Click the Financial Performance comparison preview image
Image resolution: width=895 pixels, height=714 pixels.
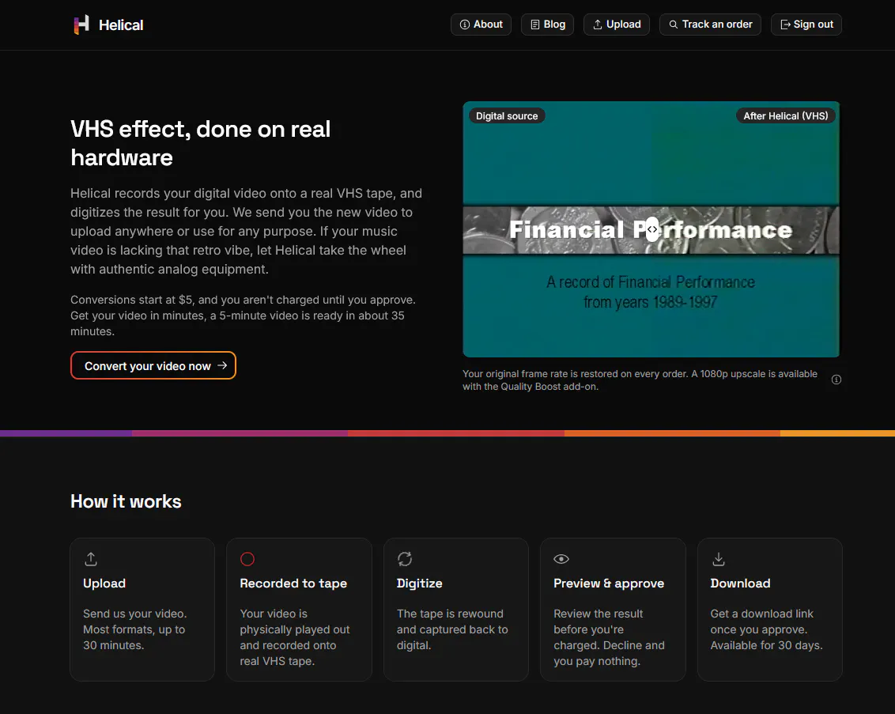click(651, 229)
